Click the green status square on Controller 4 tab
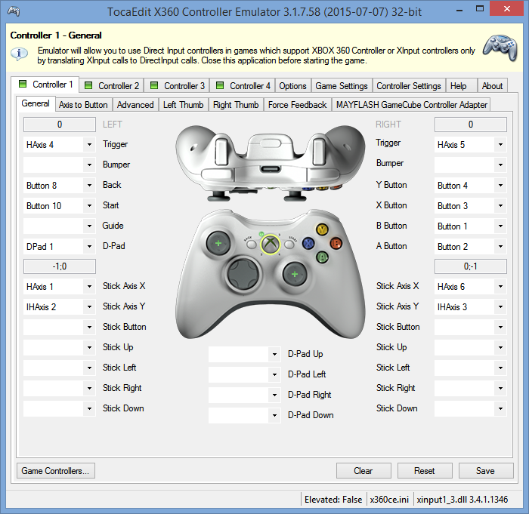529x514 pixels. (x=220, y=85)
